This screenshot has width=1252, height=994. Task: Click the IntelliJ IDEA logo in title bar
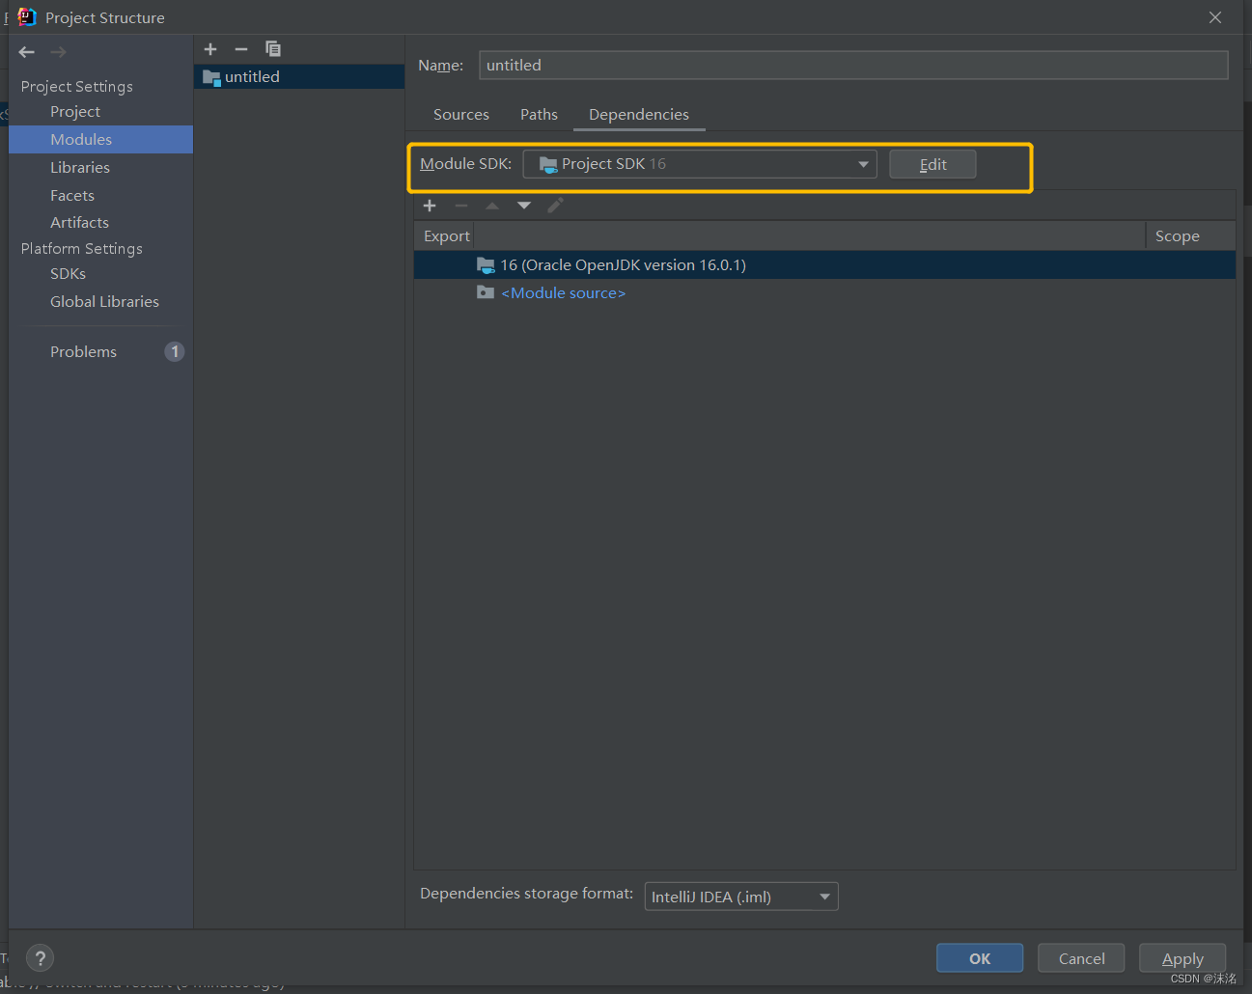[x=26, y=17]
